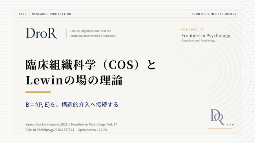Click the 'DroR' text in header bar
255x143 pixels.
tap(23, 14)
